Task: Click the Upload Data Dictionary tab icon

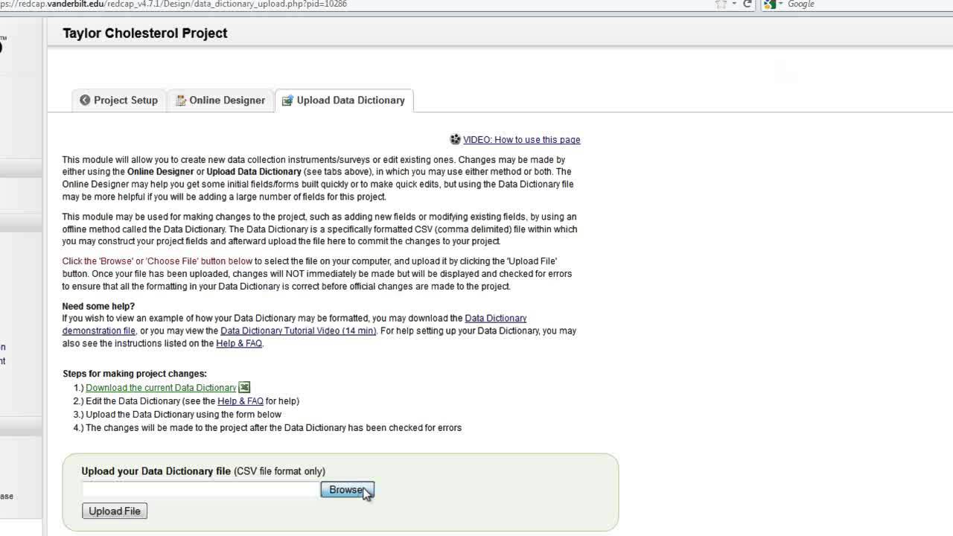Action: tap(287, 100)
